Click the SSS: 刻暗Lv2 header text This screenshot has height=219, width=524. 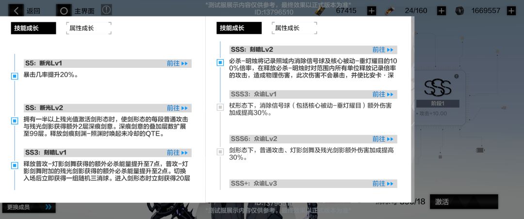pos(252,50)
